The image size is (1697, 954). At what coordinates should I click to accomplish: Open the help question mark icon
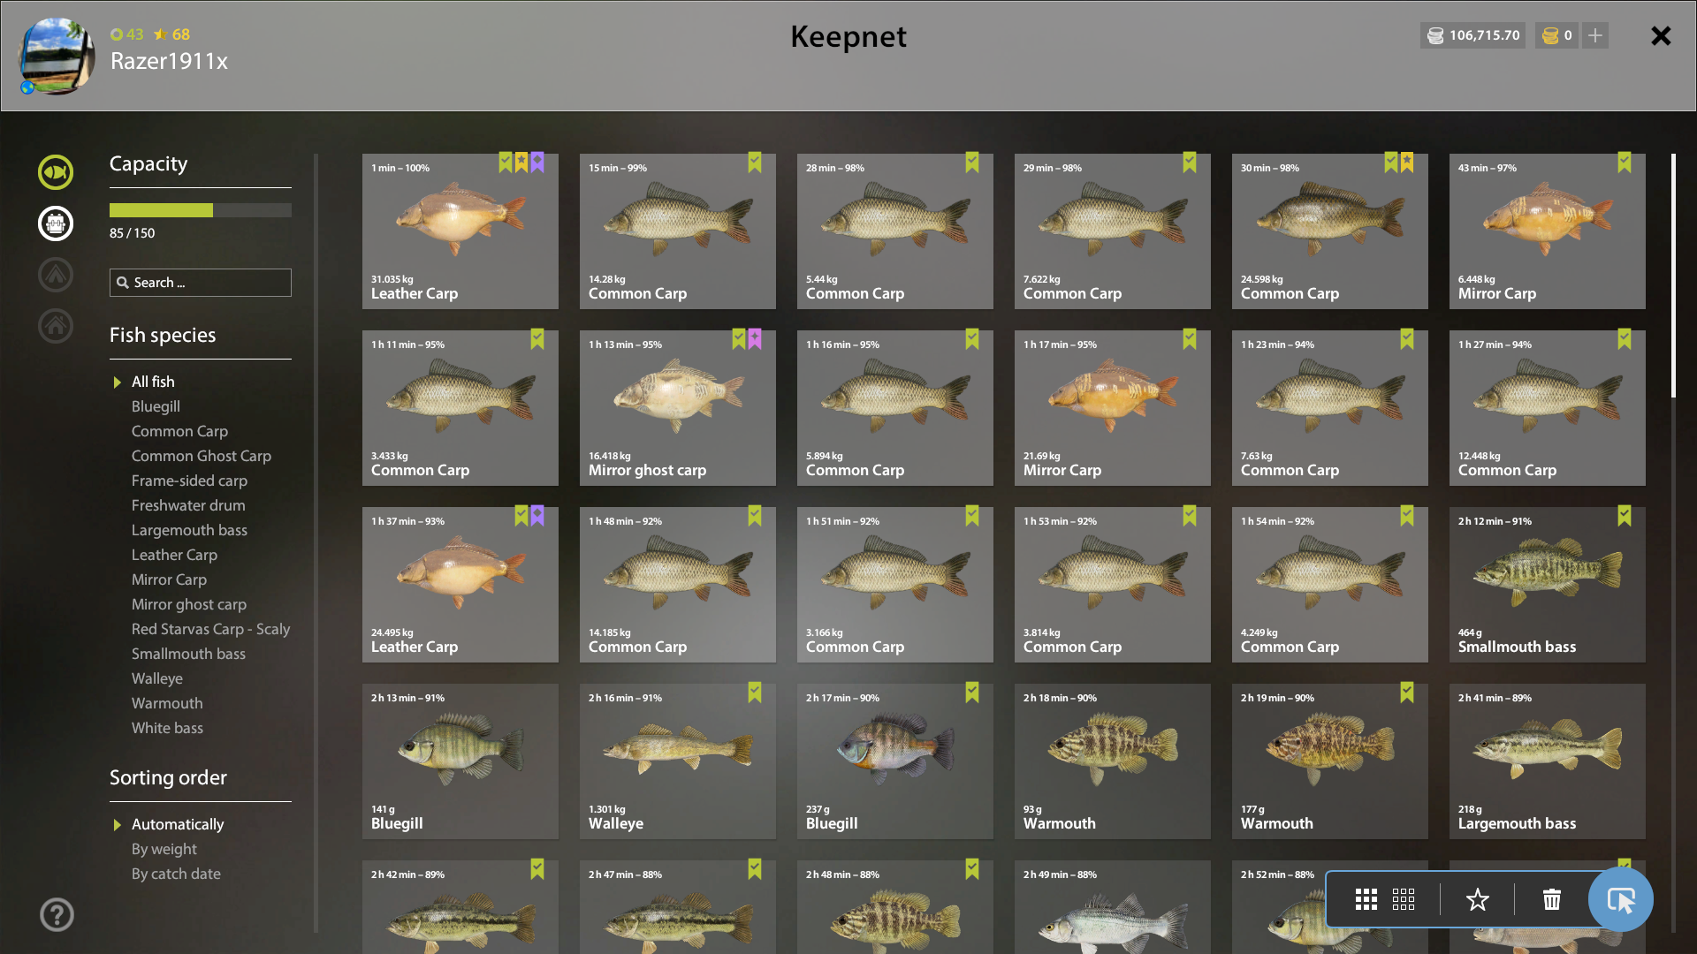click(57, 914)
